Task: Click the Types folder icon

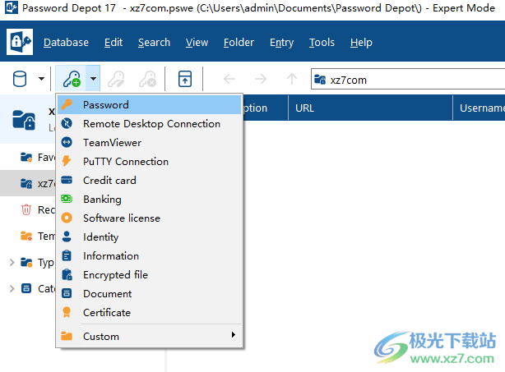Action: point(26,262)
